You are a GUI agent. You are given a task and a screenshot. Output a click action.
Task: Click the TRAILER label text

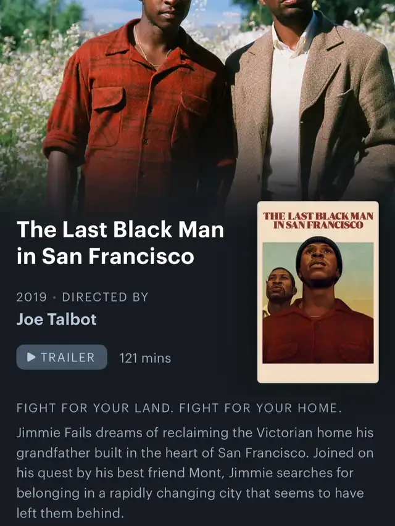[x=67, y=357]
